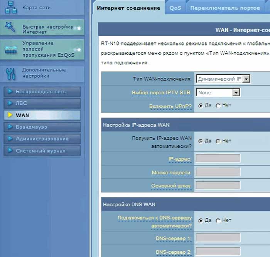Screen dimensions: 270x257
Task: Click the Подключаться к DNS-серверу автоматически link
Action: point(155,222)
